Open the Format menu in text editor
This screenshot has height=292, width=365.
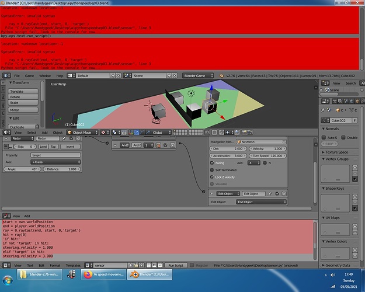point(55,266)
